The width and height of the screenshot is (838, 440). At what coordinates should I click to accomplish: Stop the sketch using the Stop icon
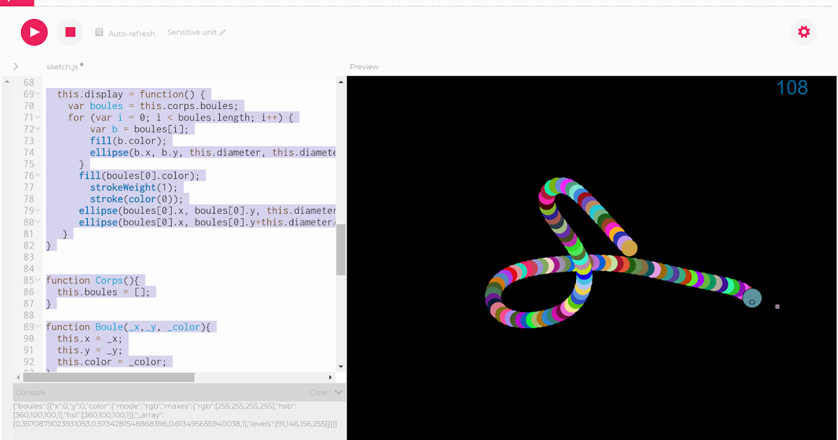(70, 32)
